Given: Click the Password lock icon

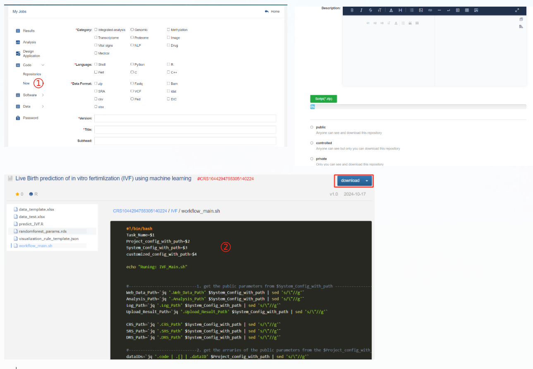Looking at the screenshot, I should click(x=18, y=118).
